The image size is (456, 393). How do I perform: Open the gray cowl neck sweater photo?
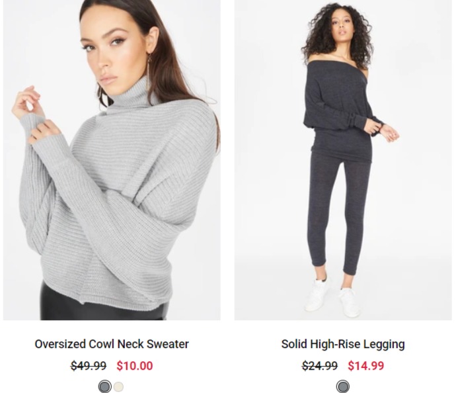(112, 160)
